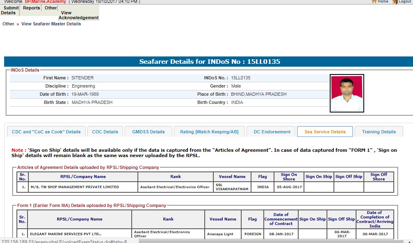
Task: Open the Reports menu
Action: [x=32, y=8]
